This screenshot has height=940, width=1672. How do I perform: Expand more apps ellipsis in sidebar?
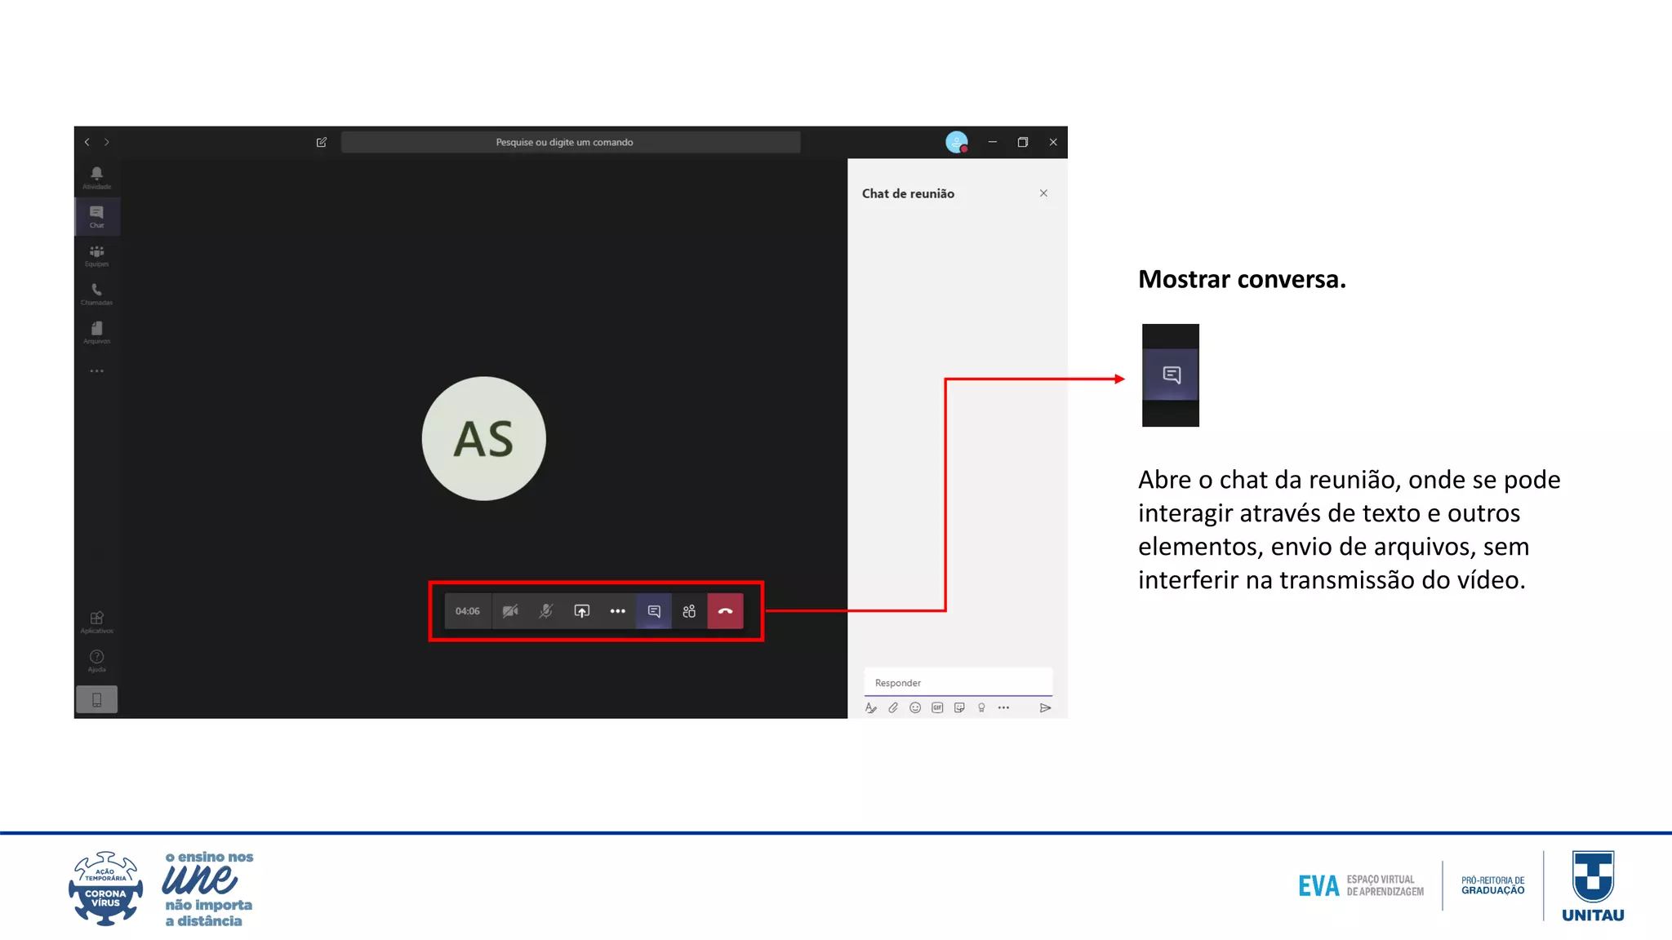tap(96, 371)
